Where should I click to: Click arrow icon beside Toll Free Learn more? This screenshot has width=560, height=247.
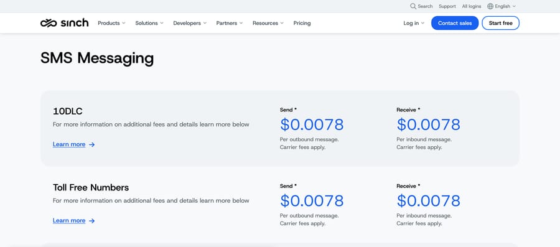click(x=92, y=221)
